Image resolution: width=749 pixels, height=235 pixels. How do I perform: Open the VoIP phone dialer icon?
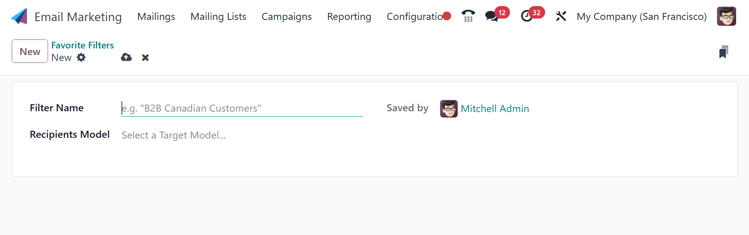pyautogui.click(x=468, y=16)
